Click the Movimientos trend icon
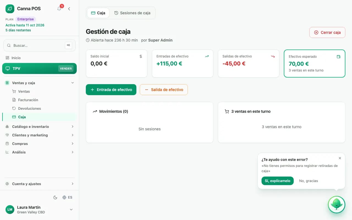The width and height of the screenshot is (352, 220). click(x=95, y=111)
